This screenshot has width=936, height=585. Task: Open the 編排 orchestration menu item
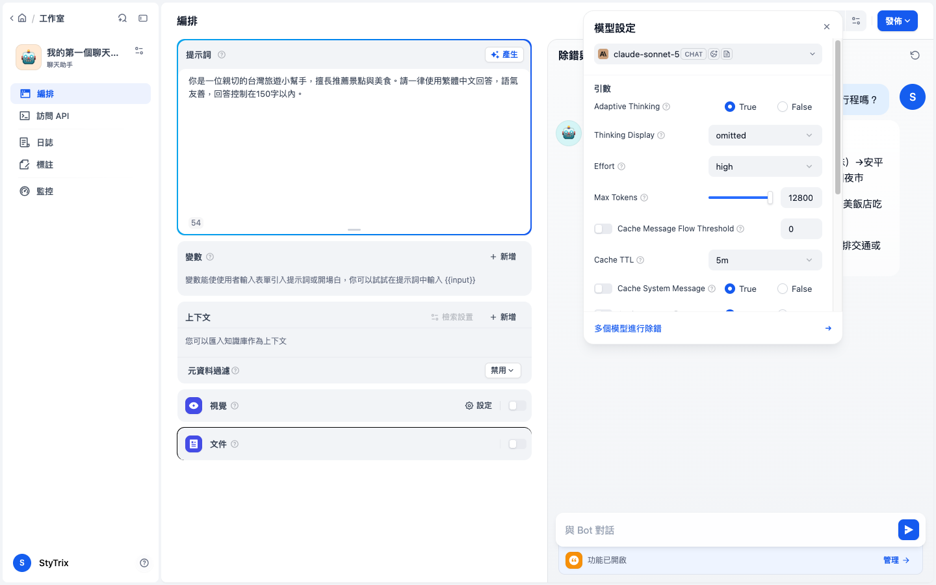point(81,94)
